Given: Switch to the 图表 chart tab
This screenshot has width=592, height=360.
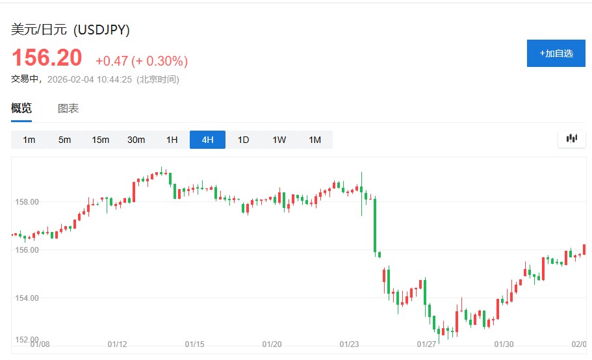Looking at the screenshot, I should [x=68, y=109].
